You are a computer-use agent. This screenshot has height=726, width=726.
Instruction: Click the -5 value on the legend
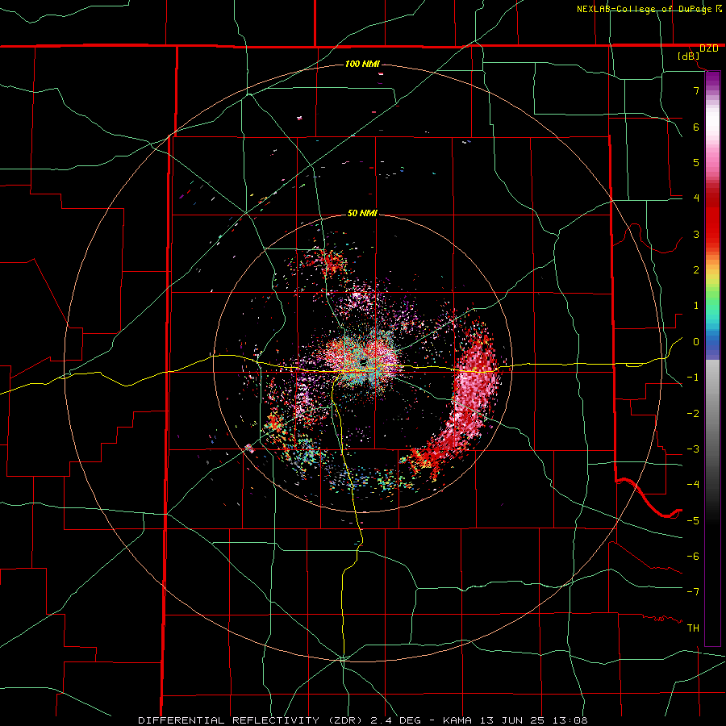693,521
